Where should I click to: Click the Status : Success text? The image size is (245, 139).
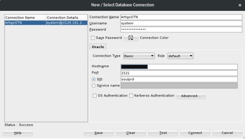tap(19, 125)
